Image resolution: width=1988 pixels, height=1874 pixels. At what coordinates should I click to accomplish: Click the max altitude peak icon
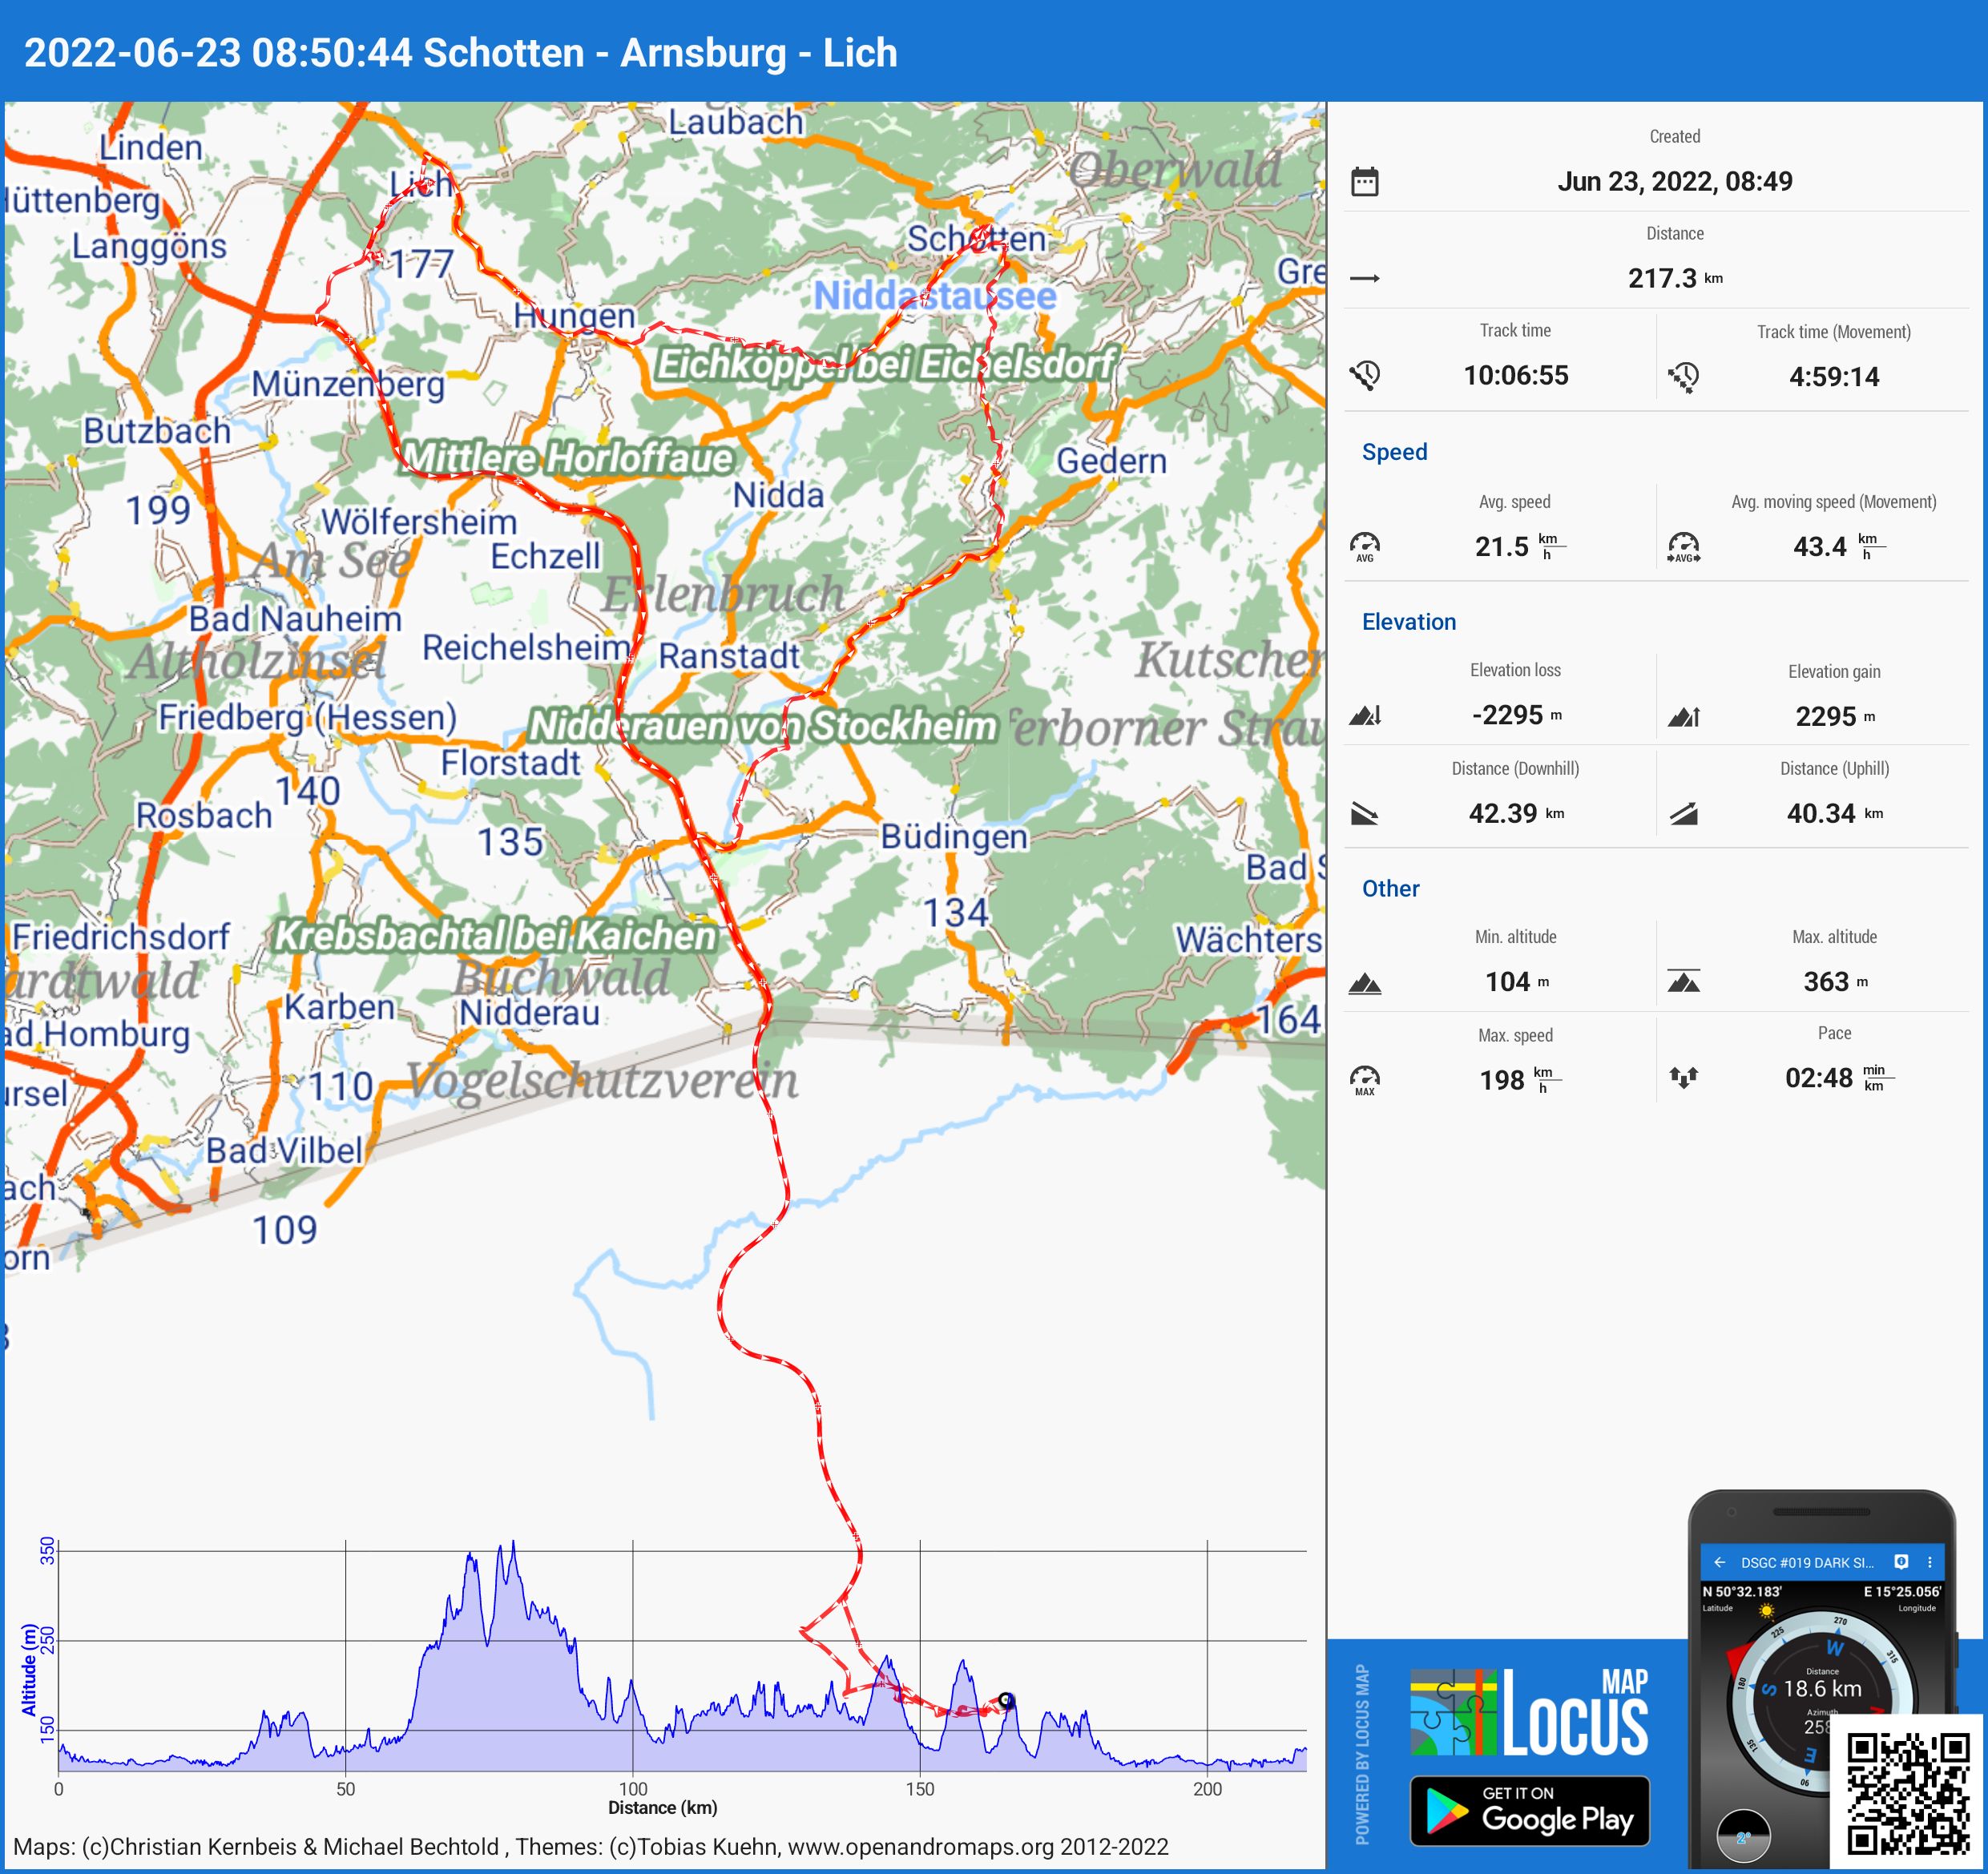point(1683,981)
